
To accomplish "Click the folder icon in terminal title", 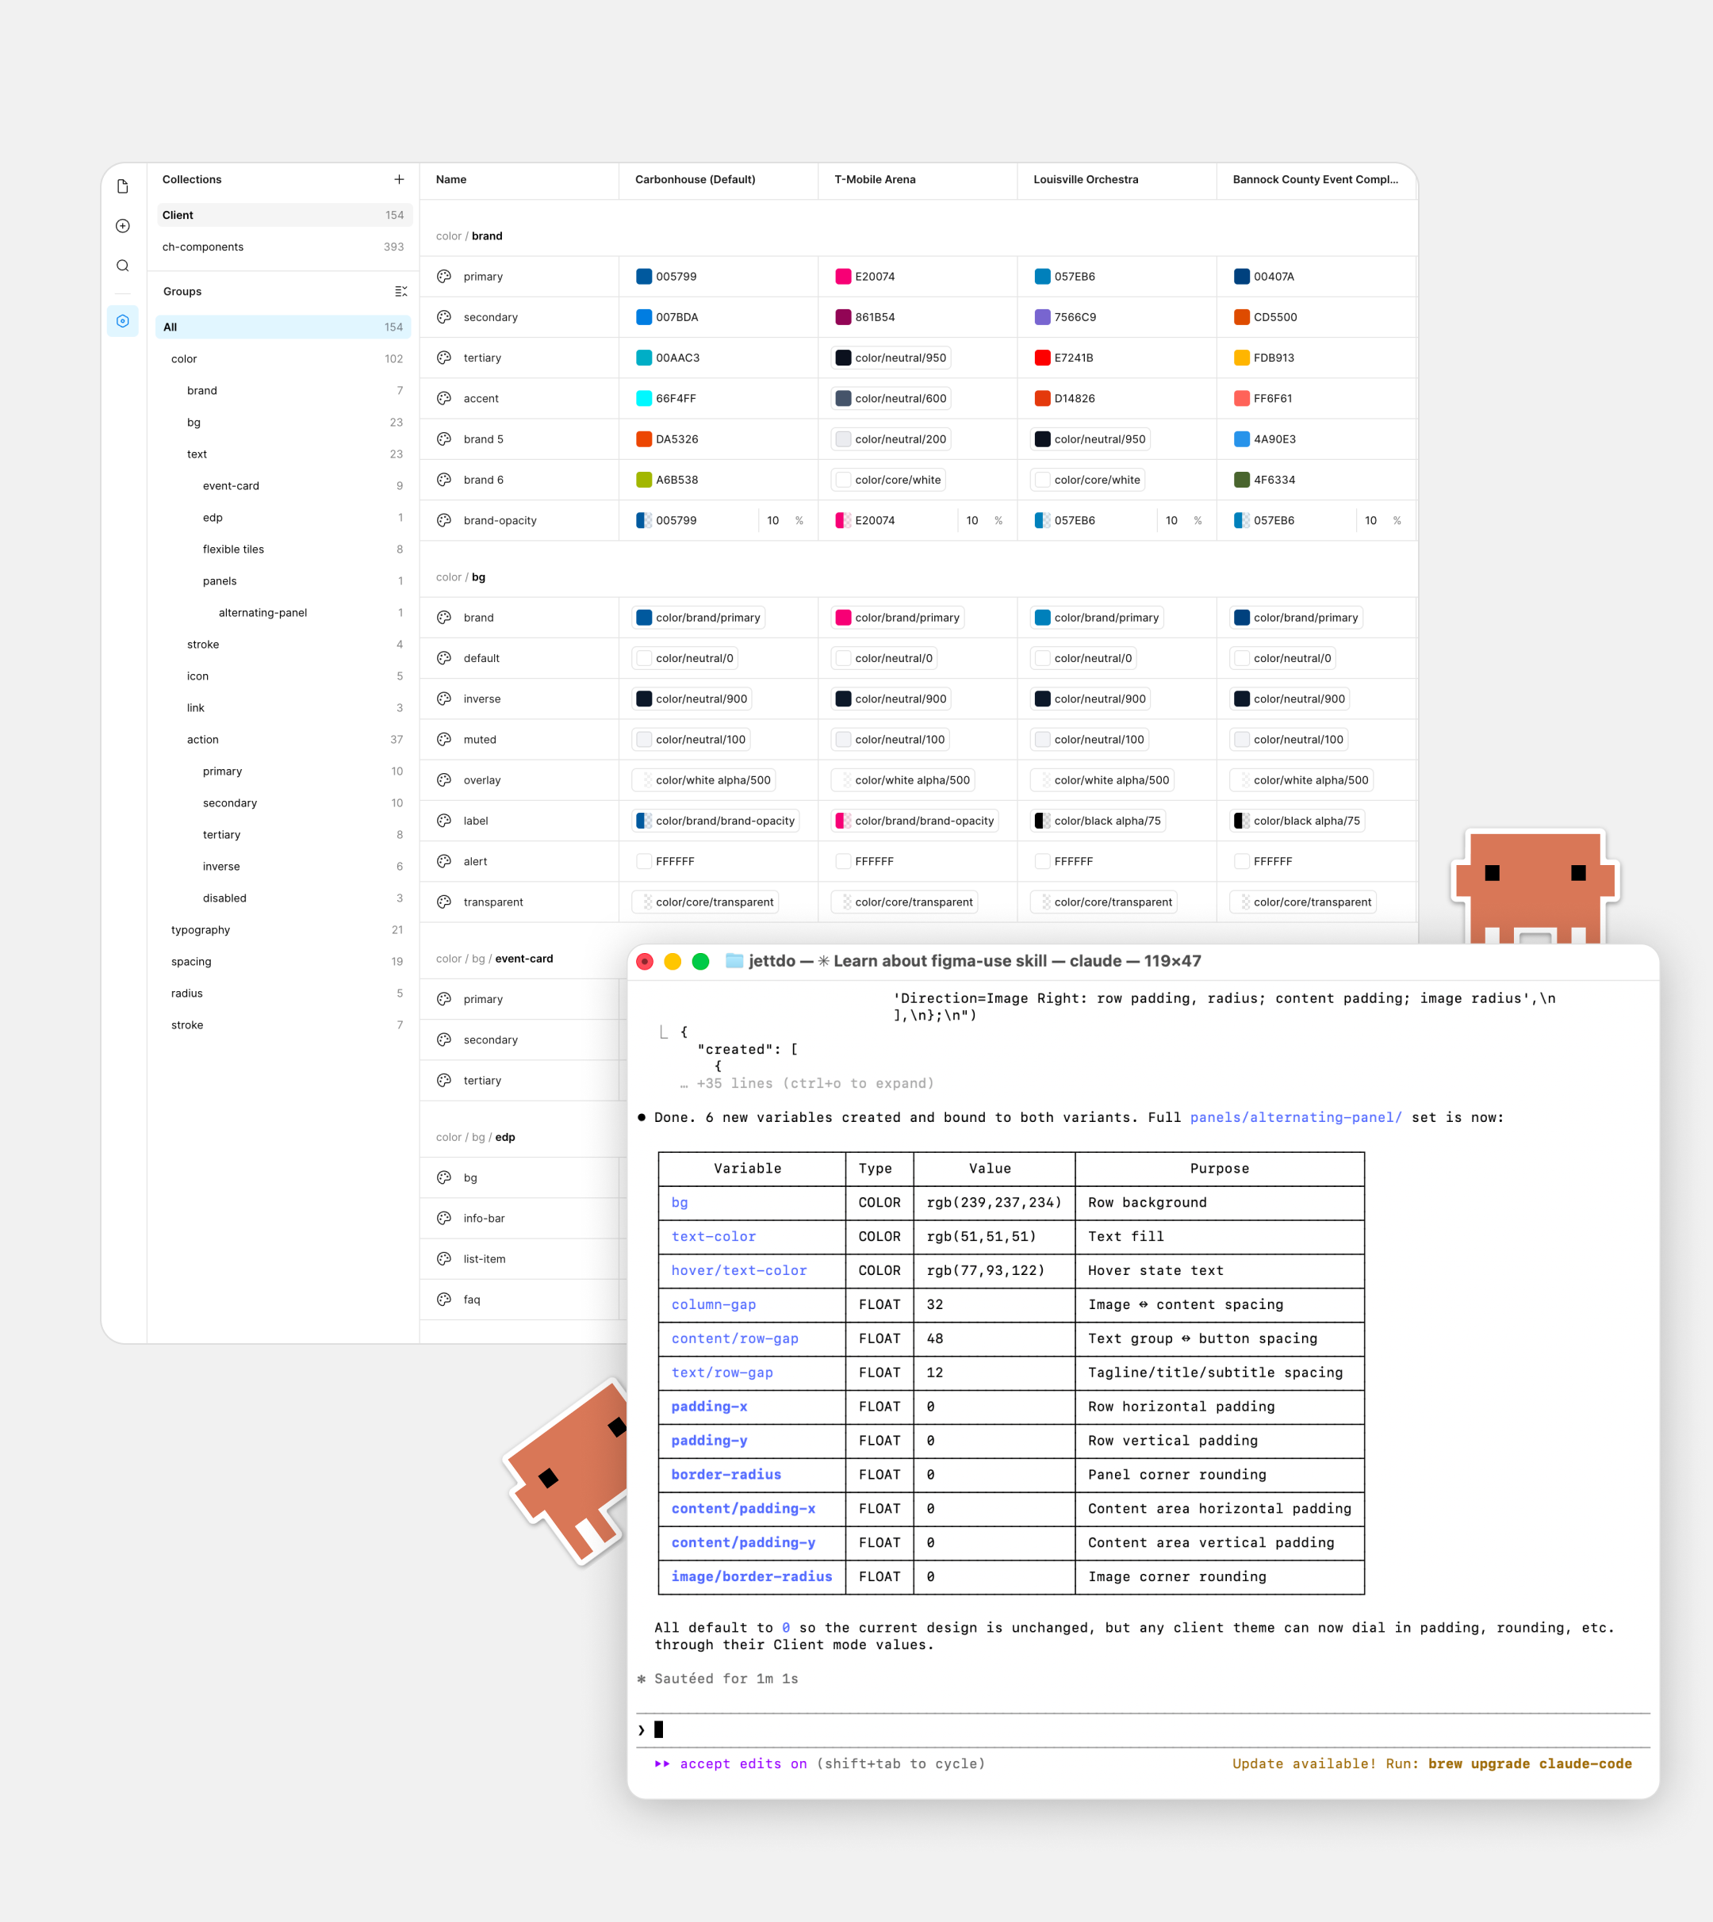I will click(x=734, y=960).
